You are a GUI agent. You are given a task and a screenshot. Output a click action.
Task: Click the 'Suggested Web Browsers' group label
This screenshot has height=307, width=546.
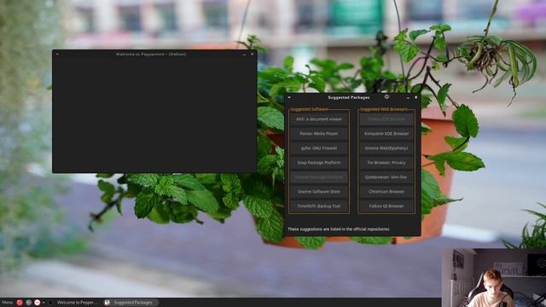pos(383,109)
